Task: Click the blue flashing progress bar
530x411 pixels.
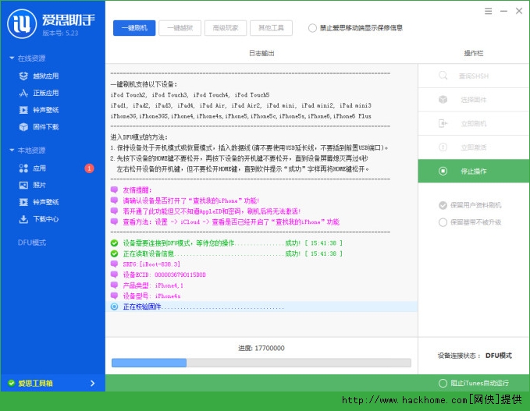Action: 261,363
